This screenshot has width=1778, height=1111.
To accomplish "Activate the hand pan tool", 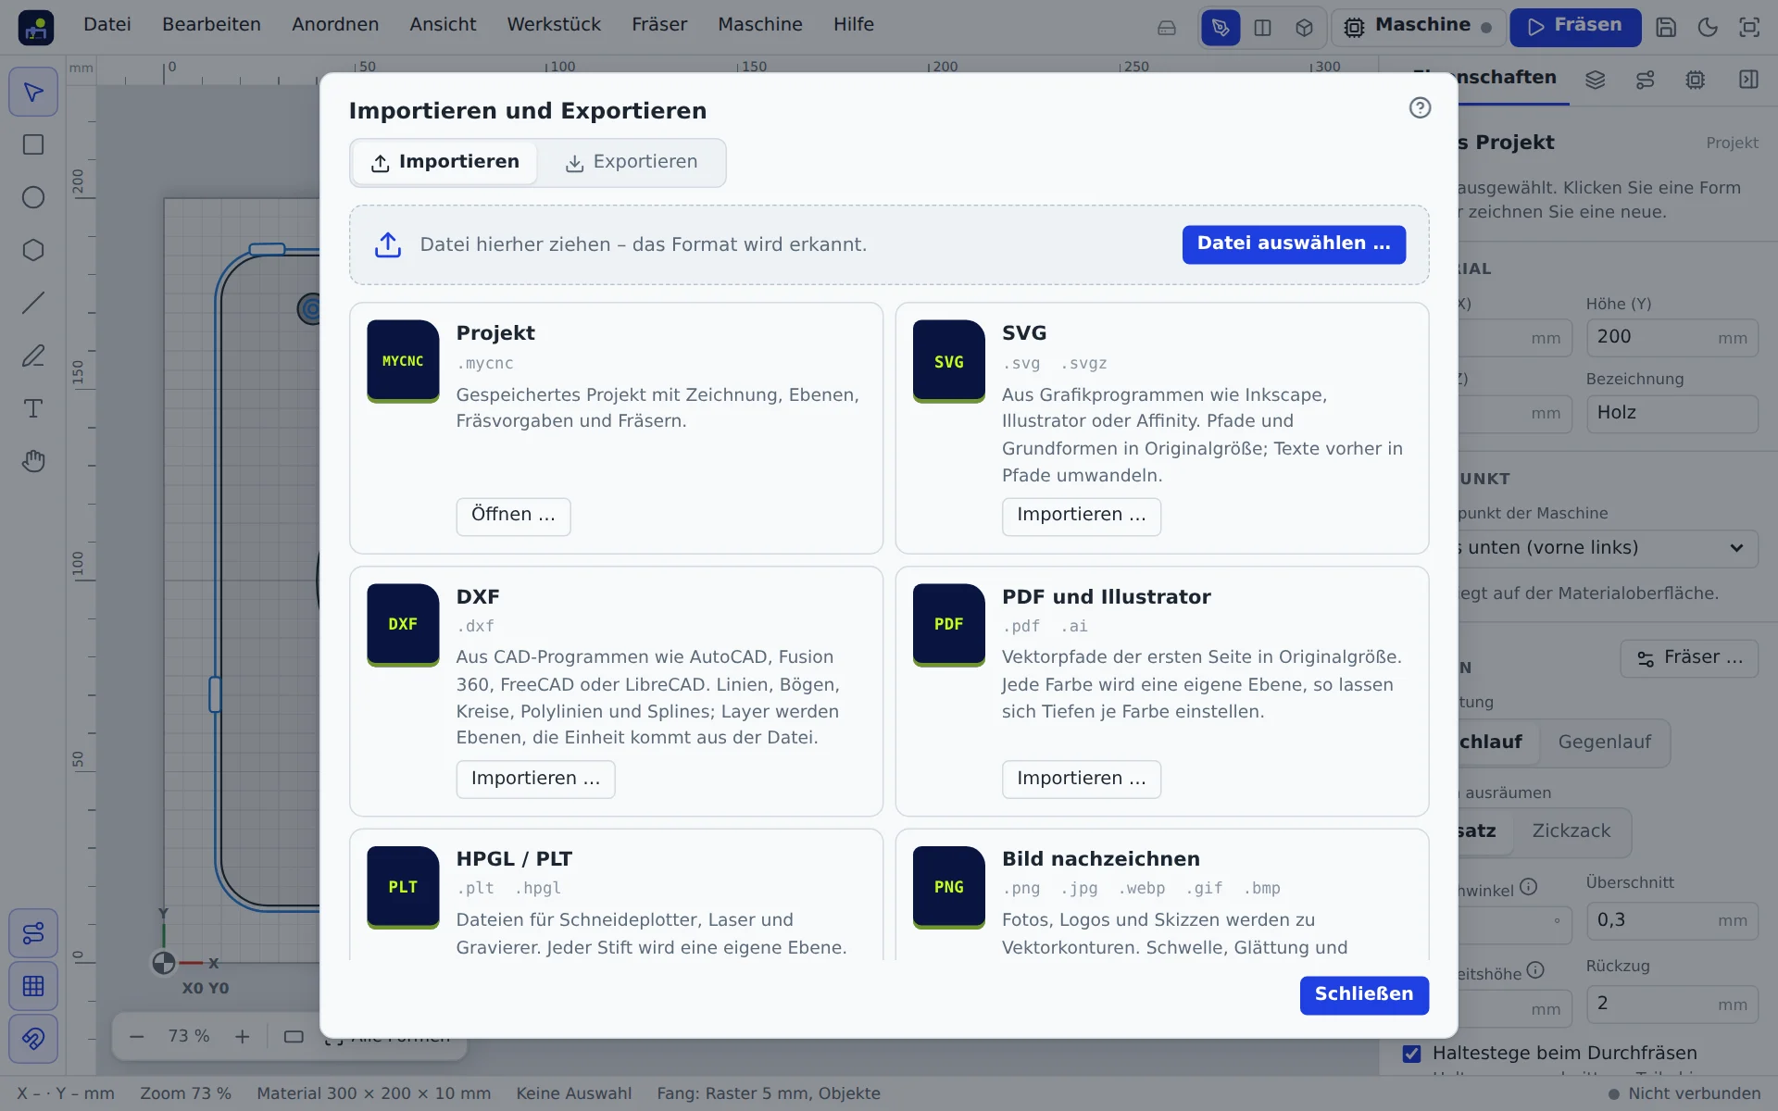I will click(x=33, y=461).
